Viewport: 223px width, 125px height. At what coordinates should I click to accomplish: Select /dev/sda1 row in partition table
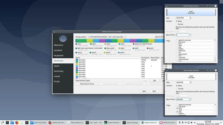tap(120, 60)
